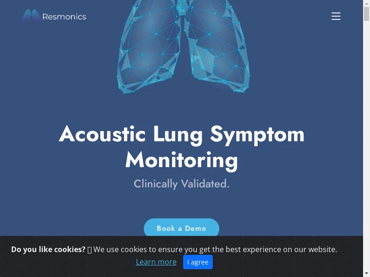This screenshot has width=370, height=277.
Task: Click the trachea atop the lungs illustration
Action: 183,7
